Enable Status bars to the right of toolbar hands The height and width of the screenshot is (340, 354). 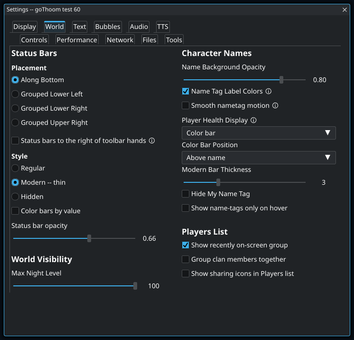pos(15,141)
